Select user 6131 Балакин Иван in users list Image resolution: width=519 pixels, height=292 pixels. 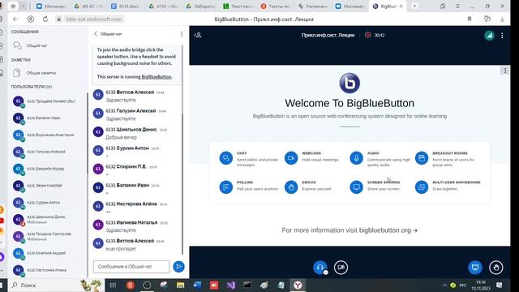point(48,118)
